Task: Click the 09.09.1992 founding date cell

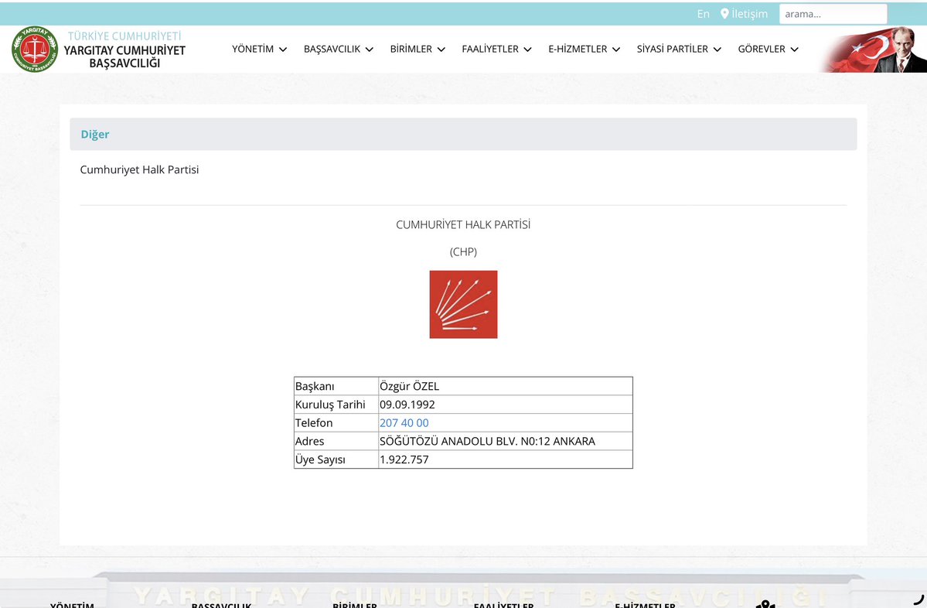Action: [506, 405]
